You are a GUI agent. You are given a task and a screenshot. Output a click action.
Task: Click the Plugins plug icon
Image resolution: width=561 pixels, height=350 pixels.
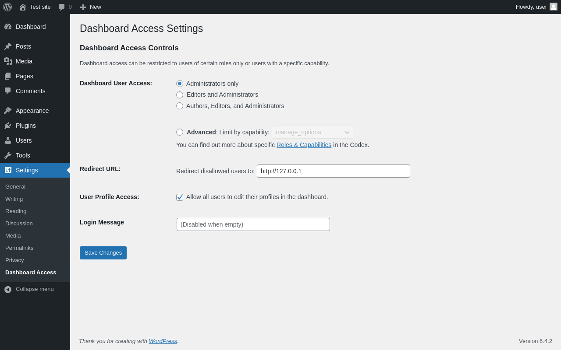pyautogui.click(x=8, y=126)
